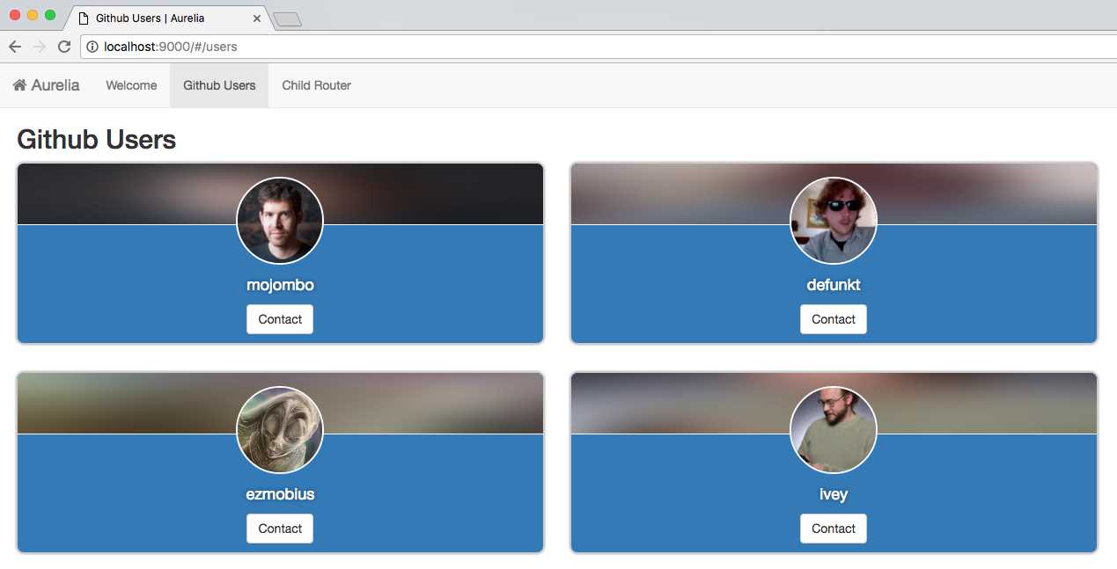The image size is (1117, 569).
Task: Click the forward navigation arrow
Action: [39, 47]
